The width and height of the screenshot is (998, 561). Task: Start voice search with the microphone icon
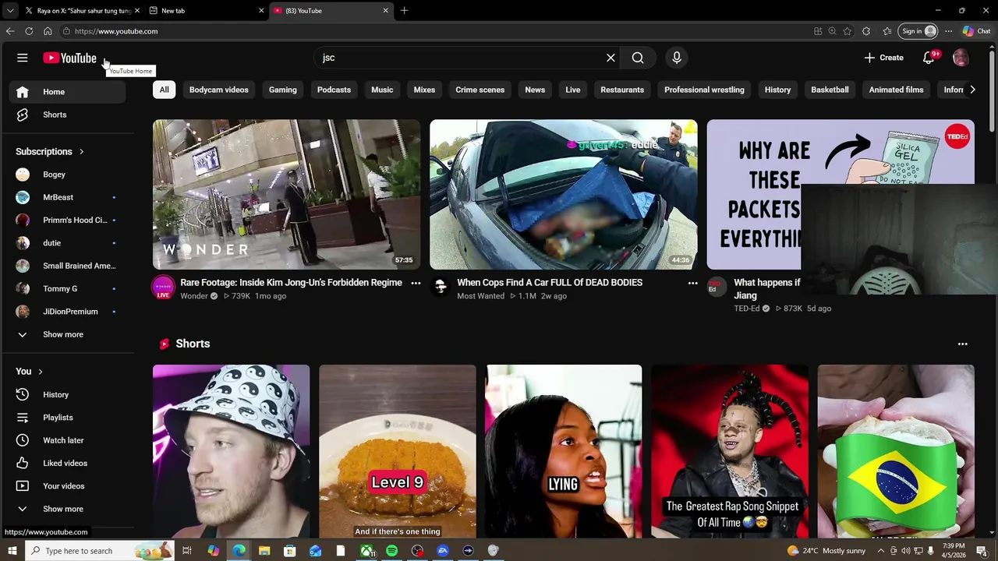tap(677, 58)
